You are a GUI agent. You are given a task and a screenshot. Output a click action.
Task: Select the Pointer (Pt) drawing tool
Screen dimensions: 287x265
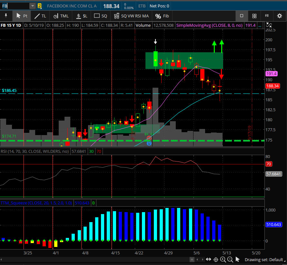coord(21,16)
